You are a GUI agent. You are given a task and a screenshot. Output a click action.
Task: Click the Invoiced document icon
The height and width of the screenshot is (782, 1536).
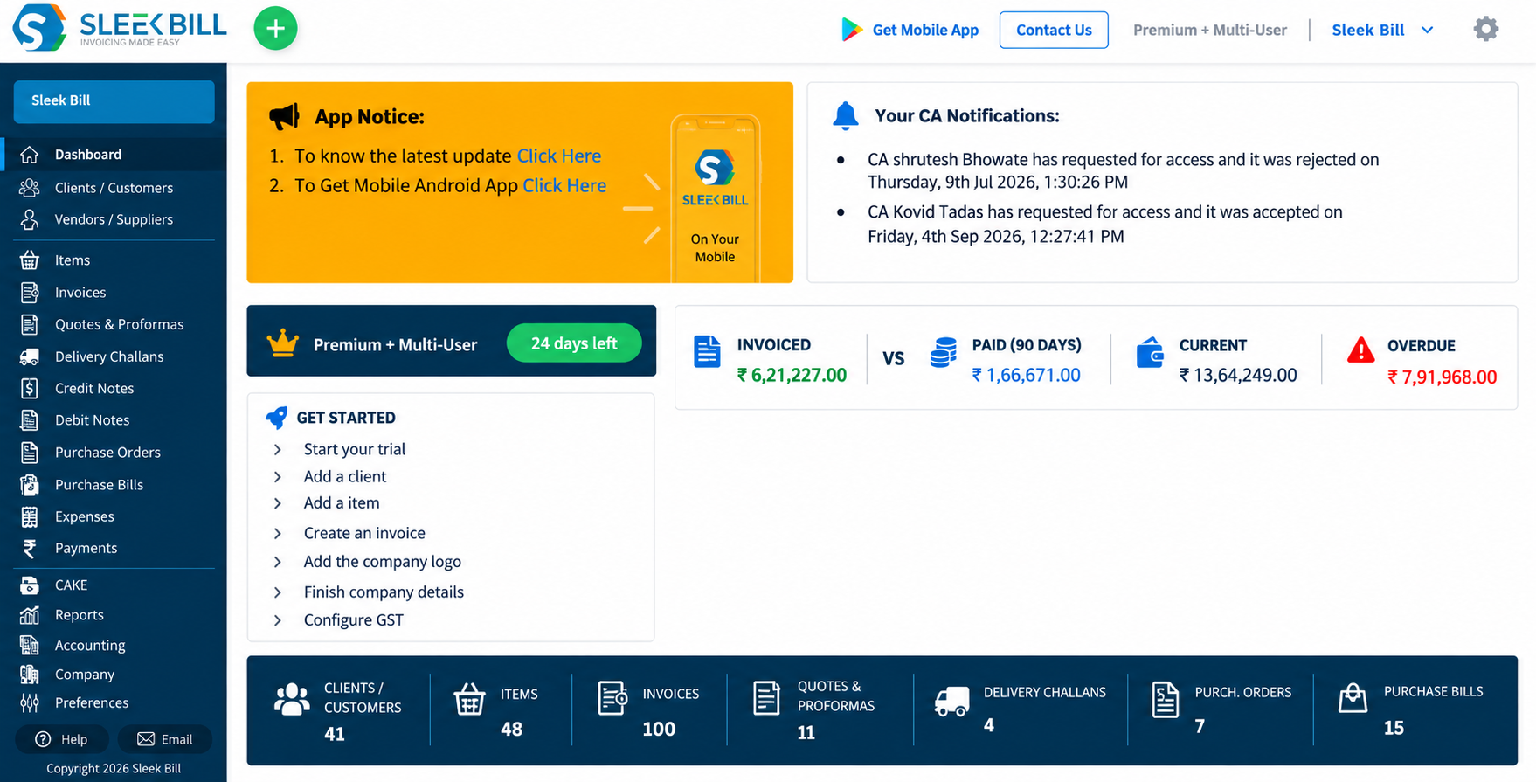pyautogui.click(x=707, y=352)
